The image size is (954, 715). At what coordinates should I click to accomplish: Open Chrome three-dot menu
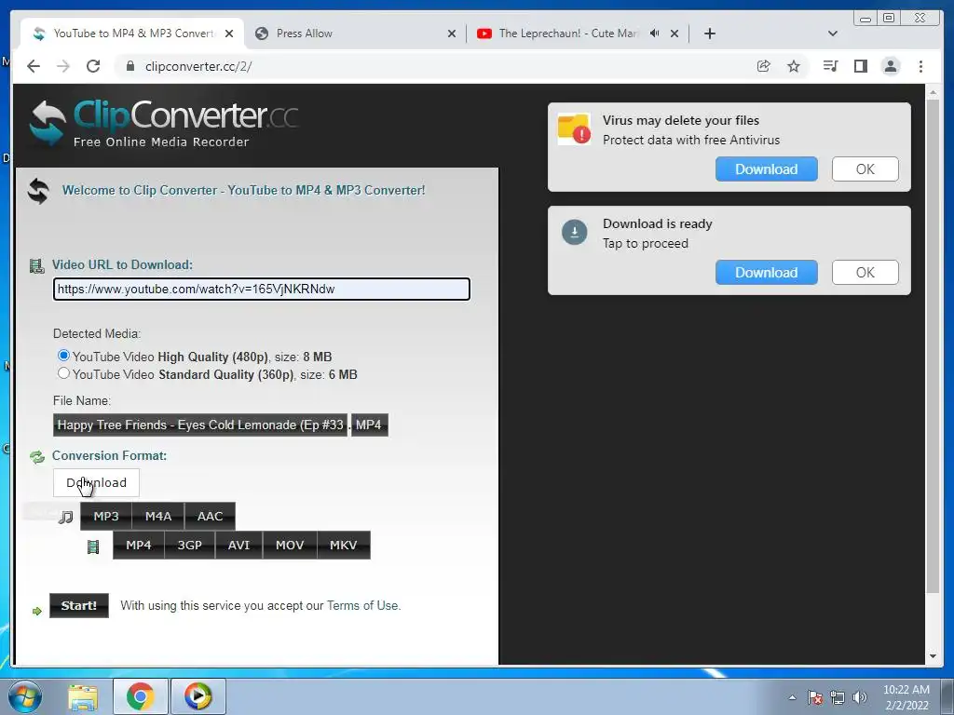(x=920, y=66)
